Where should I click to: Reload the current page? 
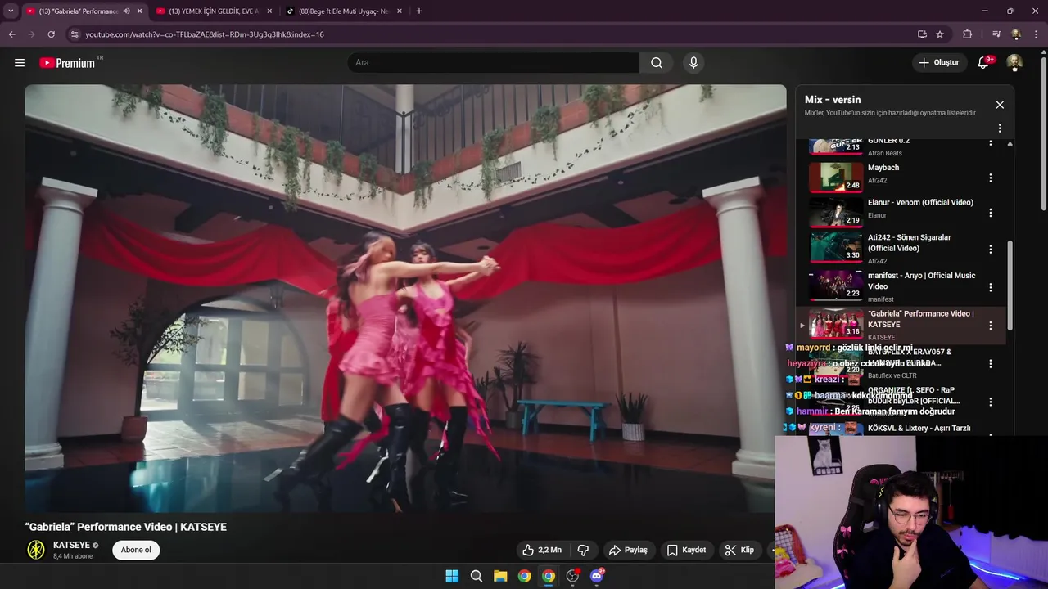click(51, 34)
